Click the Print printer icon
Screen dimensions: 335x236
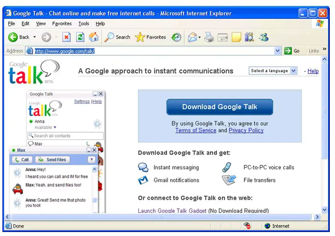[x=209, y=37]
